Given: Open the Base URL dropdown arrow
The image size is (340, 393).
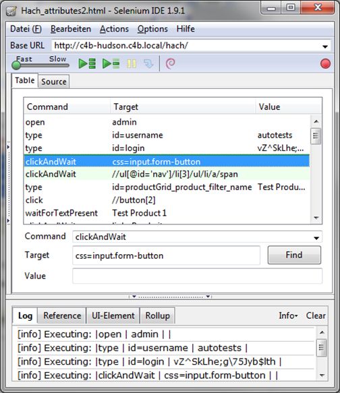Looking at the screenshot, I should [x=325, y=47].
